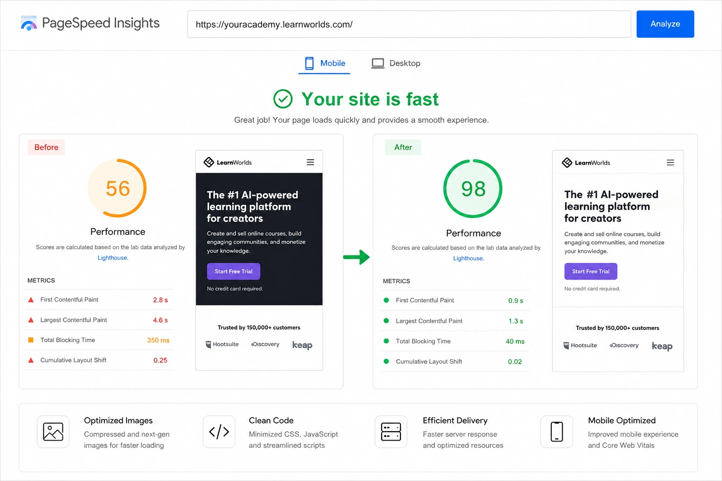Click the Mobile Optimized heading
The image size is (722, 481).
click(x=622, y=420)
